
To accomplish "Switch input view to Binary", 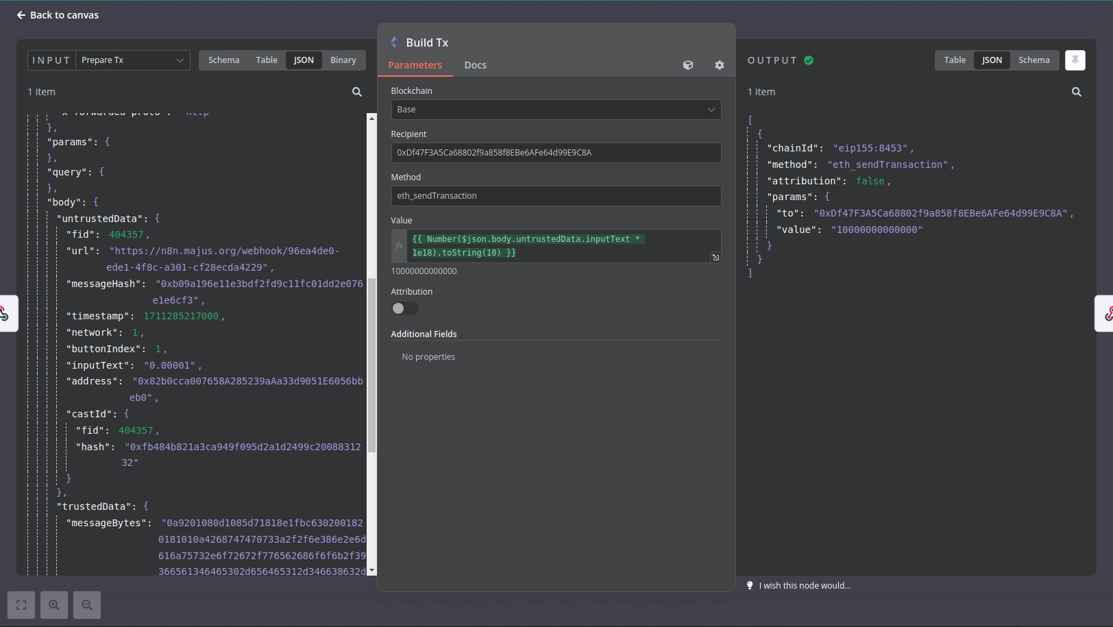I will [343, 60].
